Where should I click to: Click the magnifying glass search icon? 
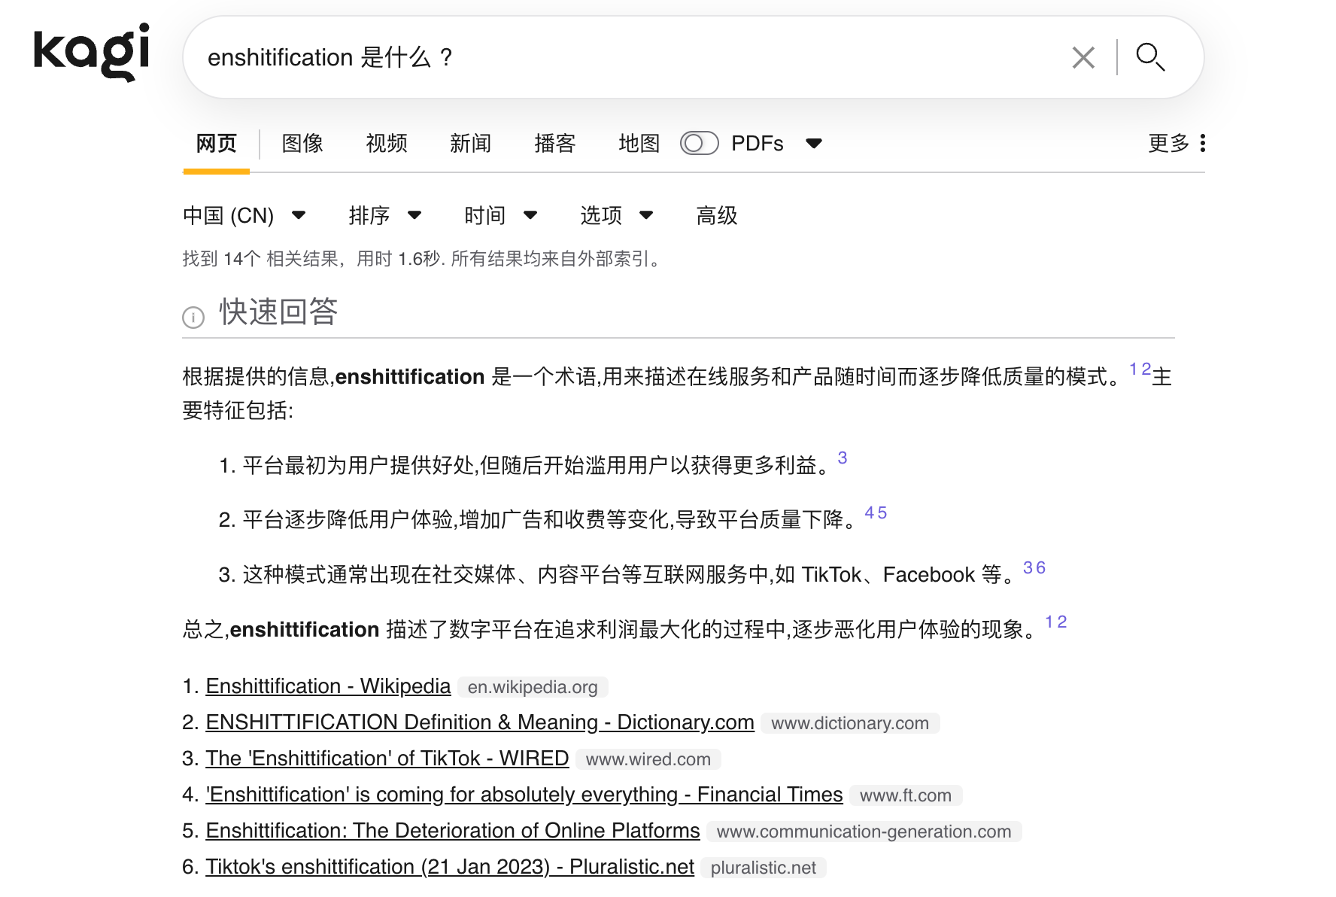tap(1150, 57)
